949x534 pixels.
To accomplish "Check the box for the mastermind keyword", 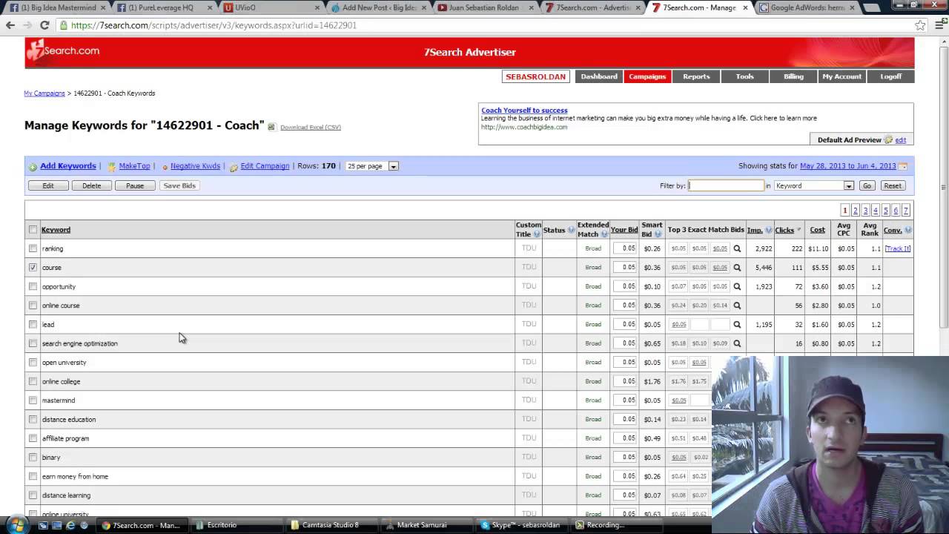I will tap(33, 400).
